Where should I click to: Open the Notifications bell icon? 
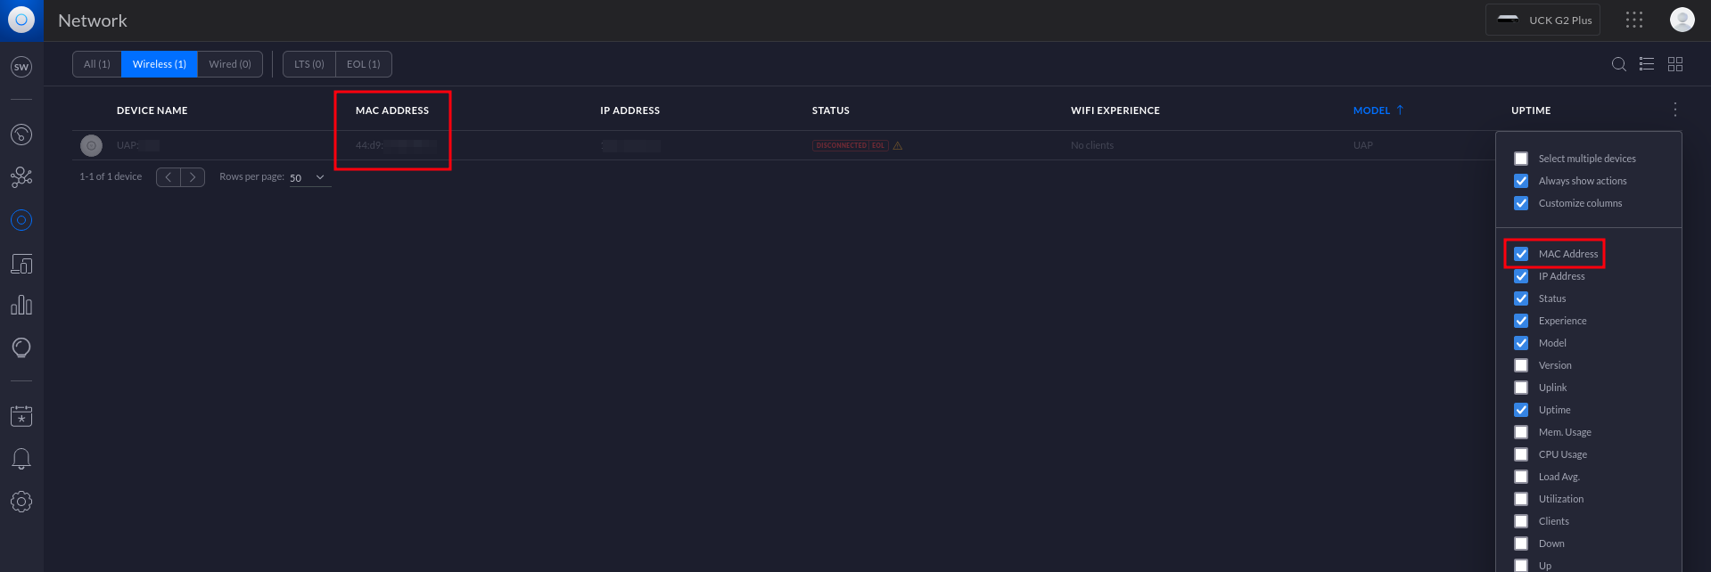(x=21, y=459)
